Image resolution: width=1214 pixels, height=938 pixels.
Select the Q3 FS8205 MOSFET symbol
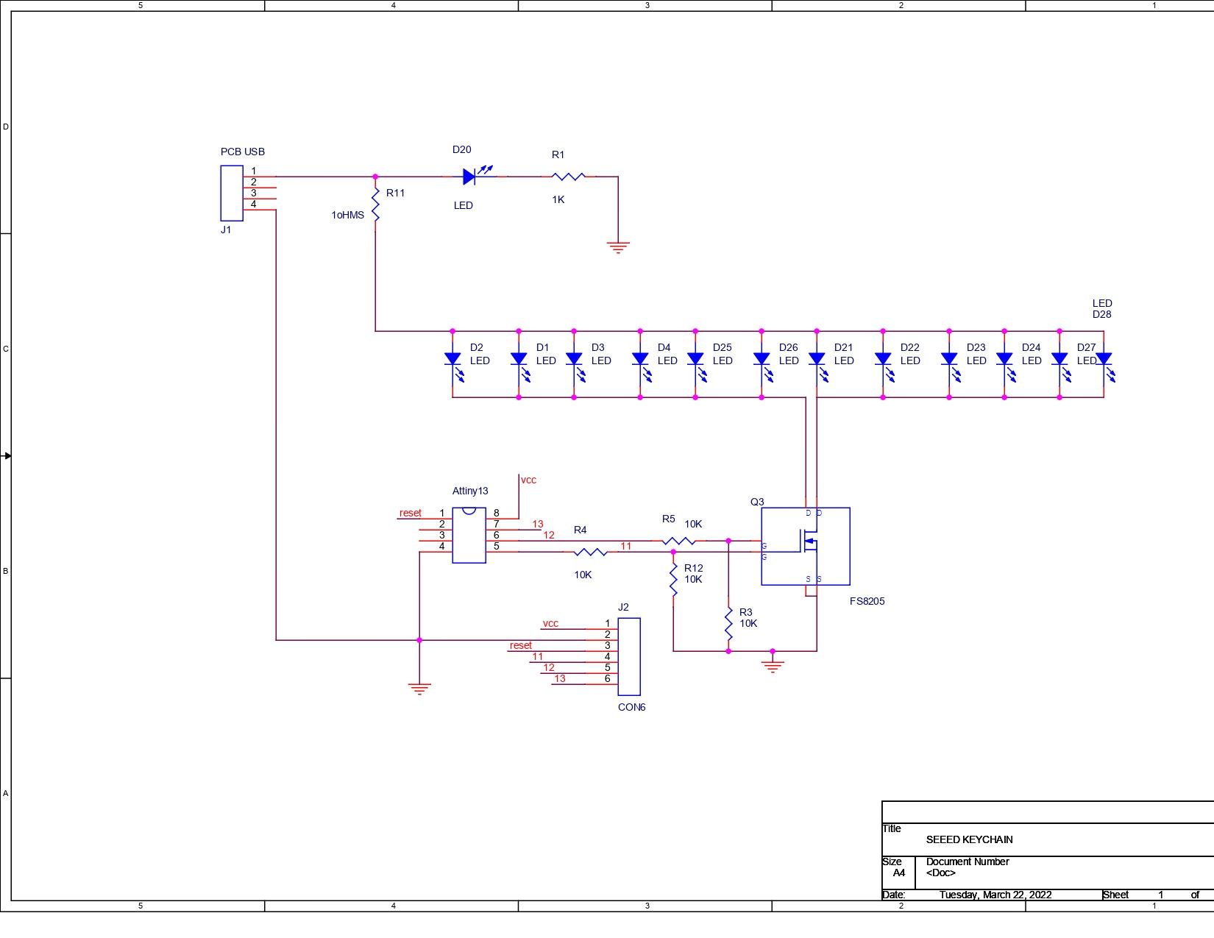point(806,546)
